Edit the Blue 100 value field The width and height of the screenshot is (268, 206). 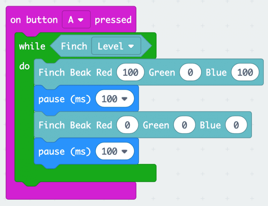pyautogui.click(x=245, y=73)
